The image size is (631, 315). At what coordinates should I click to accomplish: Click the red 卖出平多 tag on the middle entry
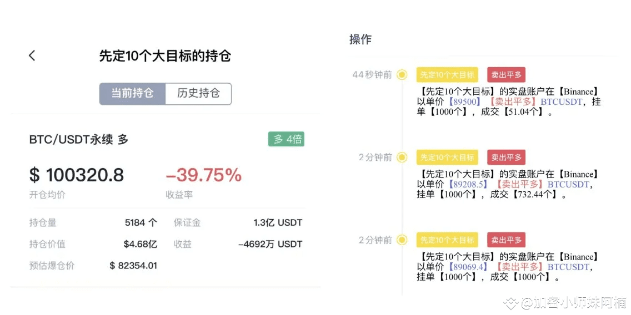(506, 157)
